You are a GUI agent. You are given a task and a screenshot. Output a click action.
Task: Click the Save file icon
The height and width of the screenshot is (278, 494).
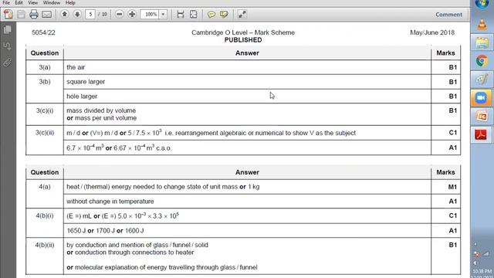[21, 15]
